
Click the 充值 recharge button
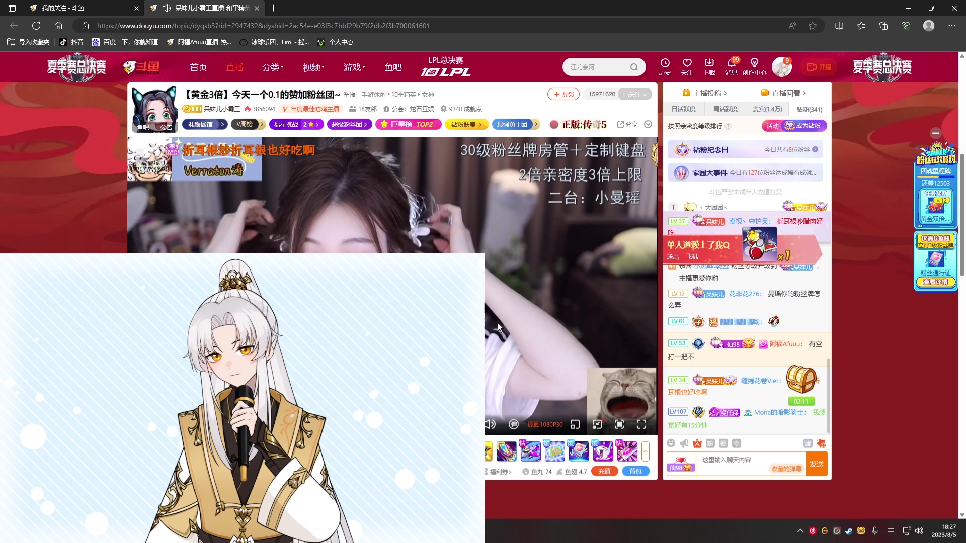click(x=605, y=471)
